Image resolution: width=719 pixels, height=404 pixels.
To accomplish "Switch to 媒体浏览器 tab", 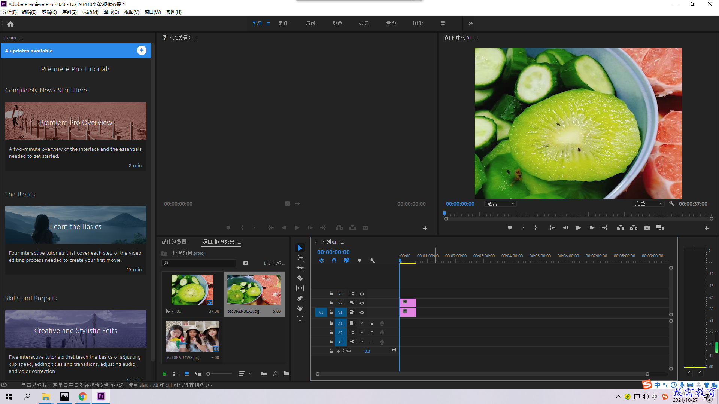I will pyautogui.click(x=174, y=242).
